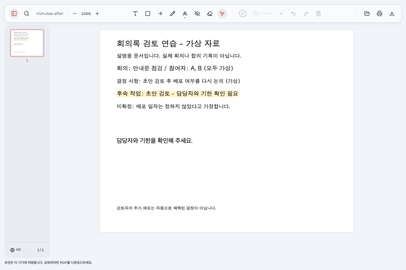The height and width of the screenshot is (270, 406).
Task: Click the note 담당자와 기한을 확인해 주세요.
Action: pos(155,141)
